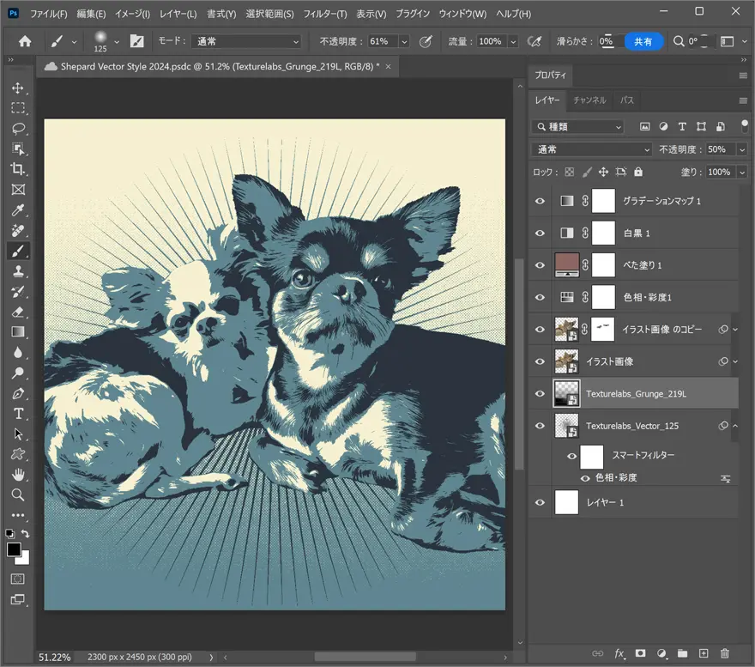Collapse the Texturelabs_Vector_125 smart filter list
The height and width of the screenshot is (667, 755).
pos(734,426)
